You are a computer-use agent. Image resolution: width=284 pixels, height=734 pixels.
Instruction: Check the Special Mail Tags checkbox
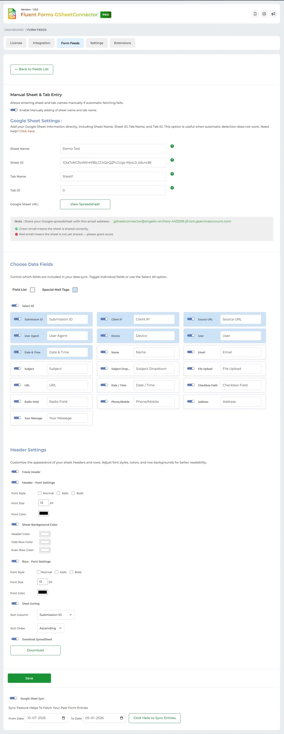pos(75,290)
